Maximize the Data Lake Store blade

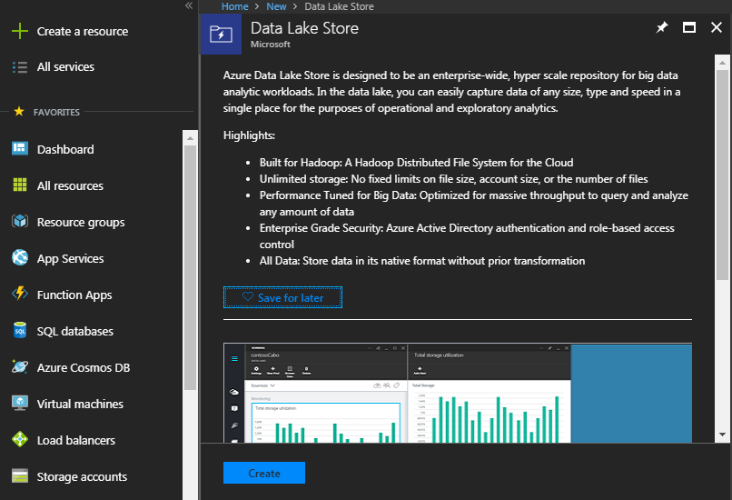689,27
